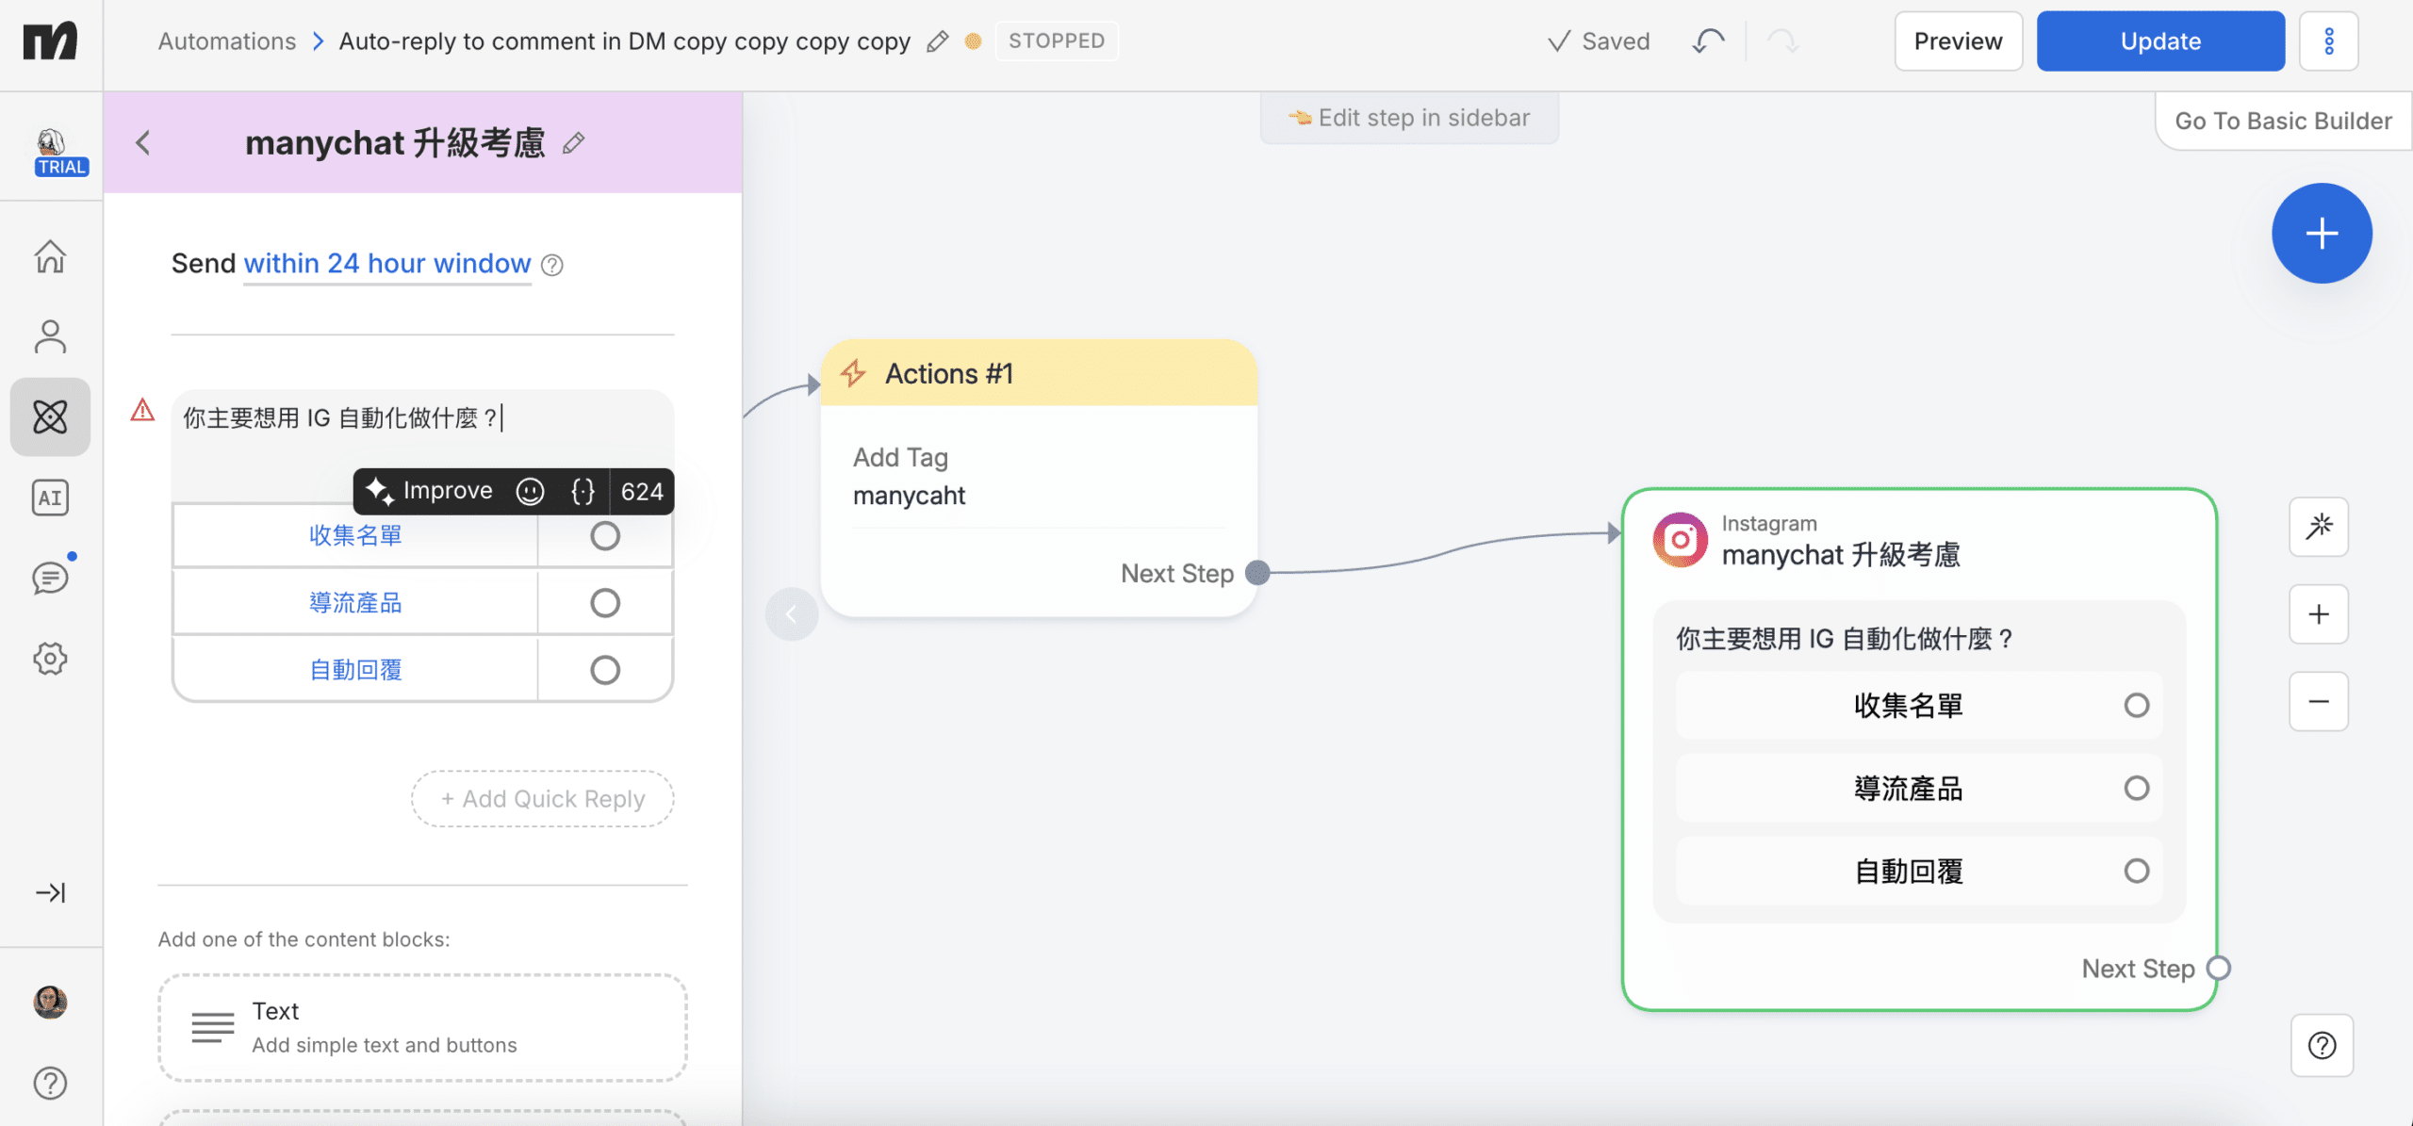Viewport: 2413px width, 1126px height.
Task: Insert a variable with braces icon
Action: (x=583, y=491)
